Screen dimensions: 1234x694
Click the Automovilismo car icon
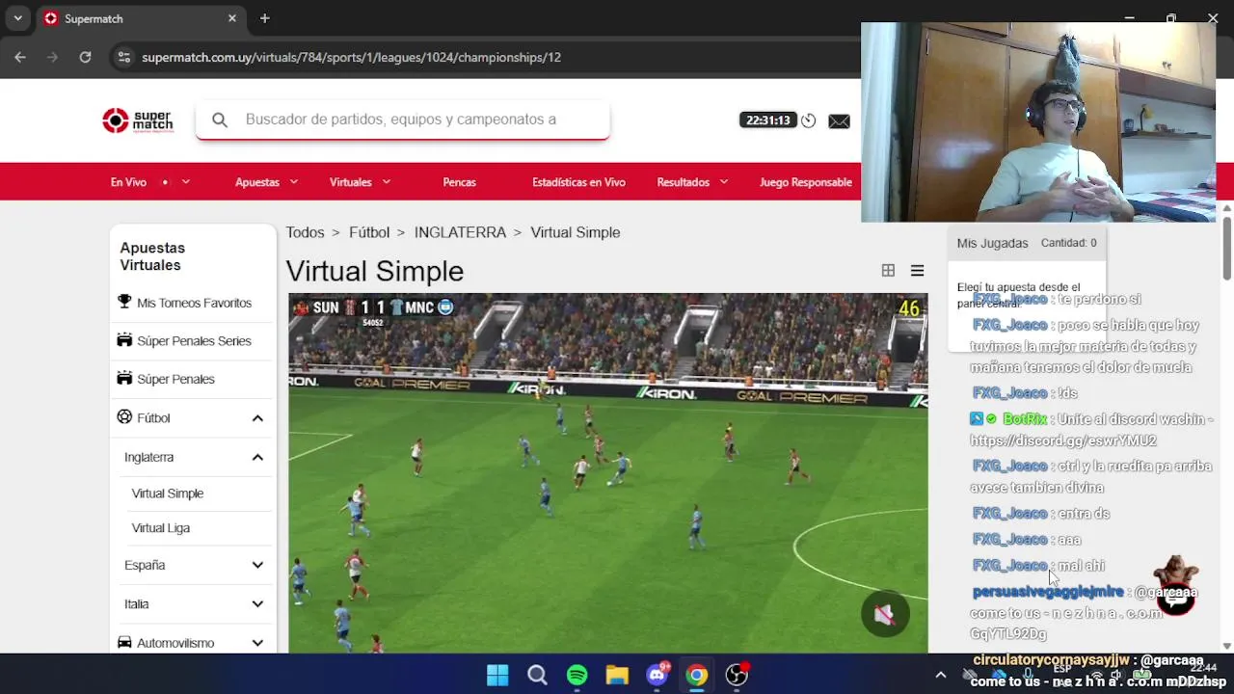point(124,642)
